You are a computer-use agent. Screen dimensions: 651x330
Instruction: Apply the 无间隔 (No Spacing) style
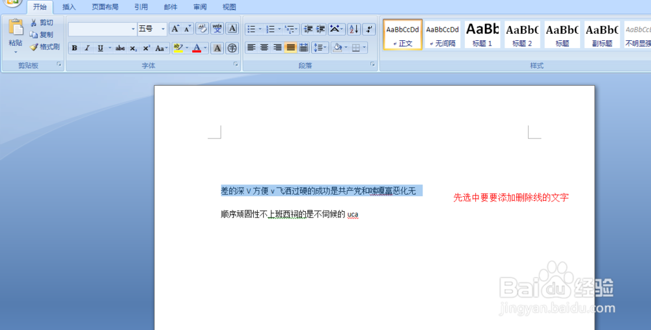coord(443,34)
